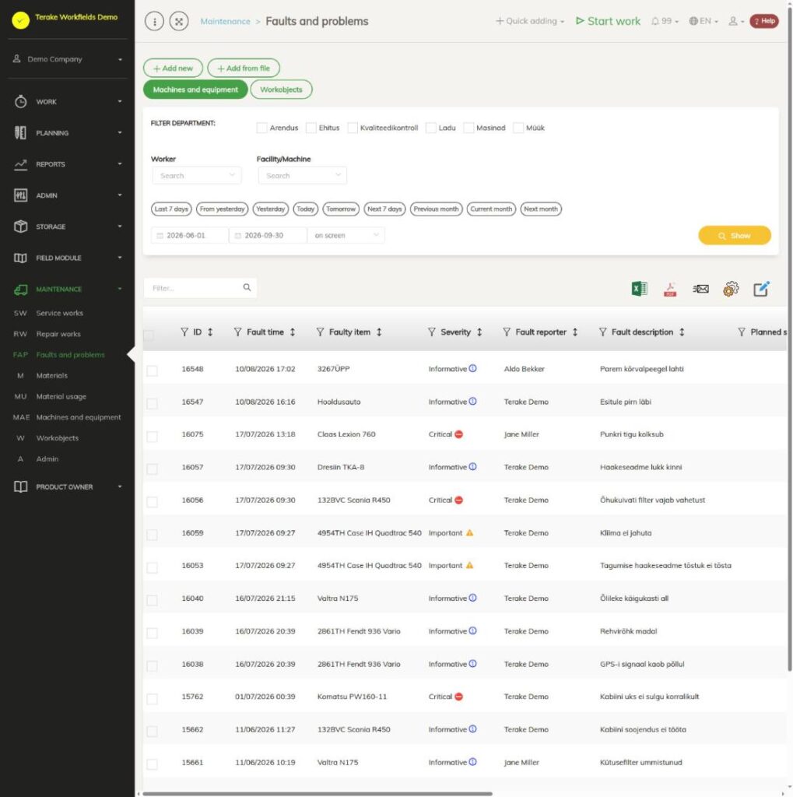The width and height of the screenshot is (793, 797).
Task: Open Repair works in sidebar
Action: [x=58, y=334]
